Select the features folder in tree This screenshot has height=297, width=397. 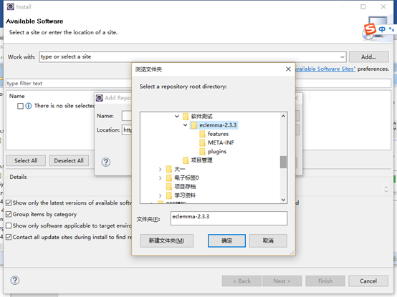(219, 134)
